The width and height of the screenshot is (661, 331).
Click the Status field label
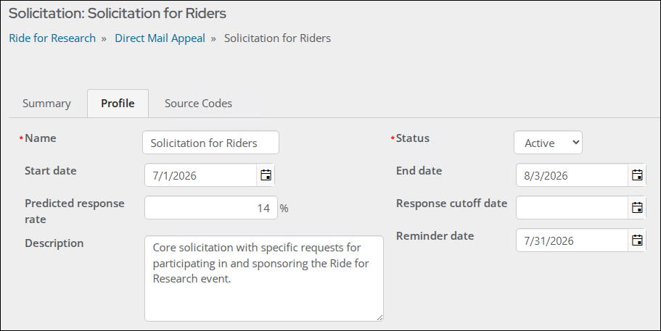click(x=413, y=138)
